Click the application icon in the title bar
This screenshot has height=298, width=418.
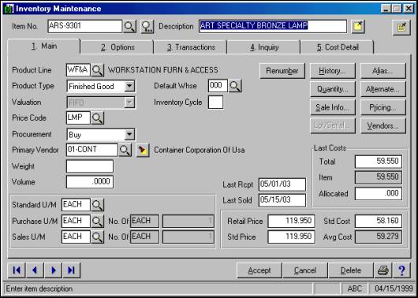pyautogui.click(x=9, y=9)
